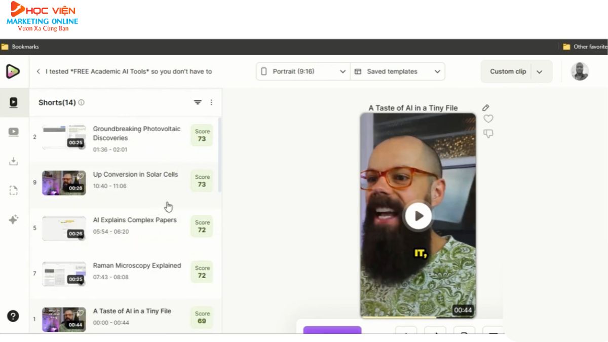The image size is (608, 342).
Task: Go back using the left chevron arrow
Action: point(39,71)
